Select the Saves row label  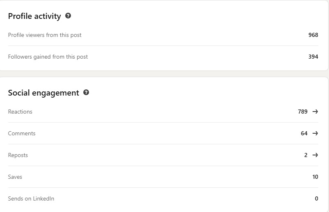pyautogui.click(x=15, y=177)
